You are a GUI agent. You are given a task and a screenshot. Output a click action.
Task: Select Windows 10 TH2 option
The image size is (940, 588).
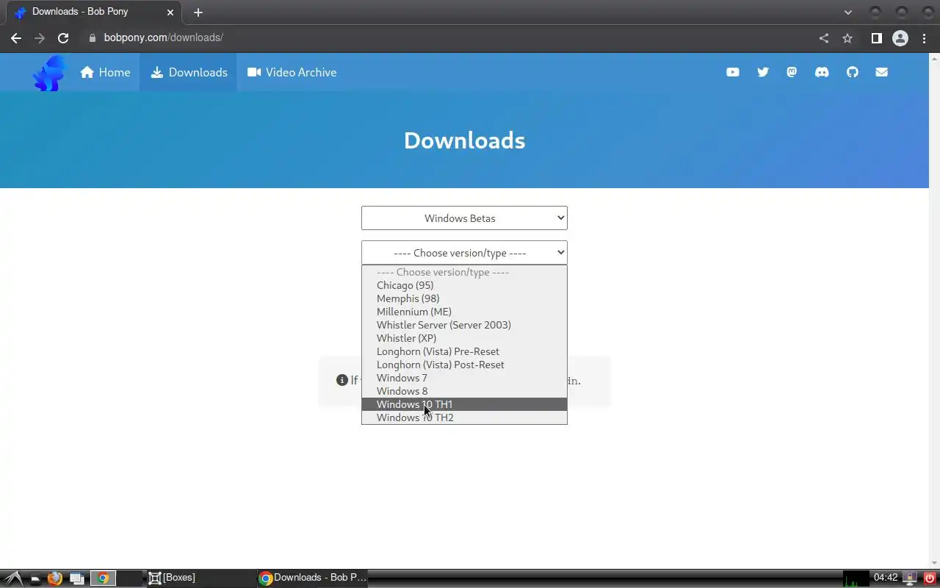tap(464, 417)
